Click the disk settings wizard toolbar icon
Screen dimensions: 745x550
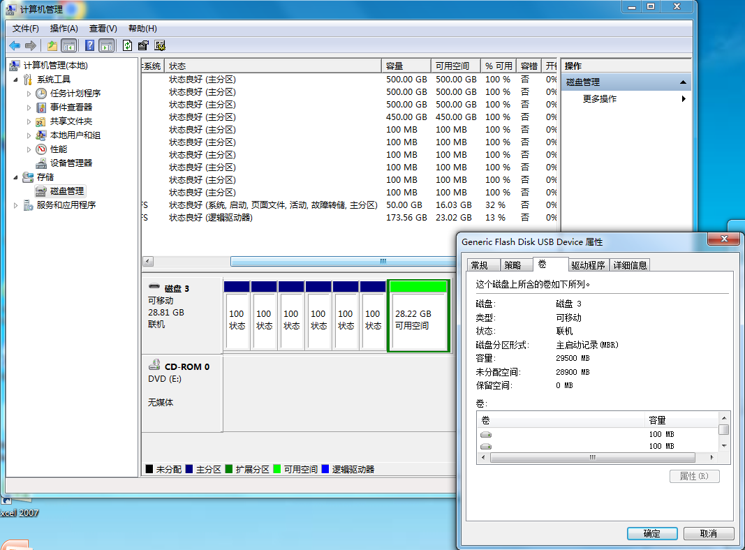coord(160,45)
